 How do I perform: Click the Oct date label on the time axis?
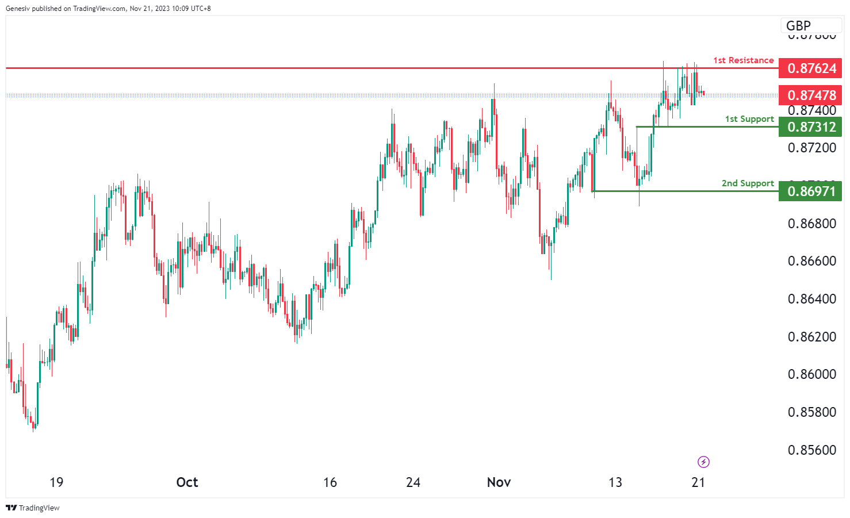click(x=187, y=482)
